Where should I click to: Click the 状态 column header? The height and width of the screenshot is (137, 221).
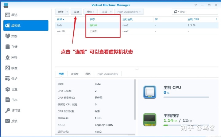(x=92, y=19)
